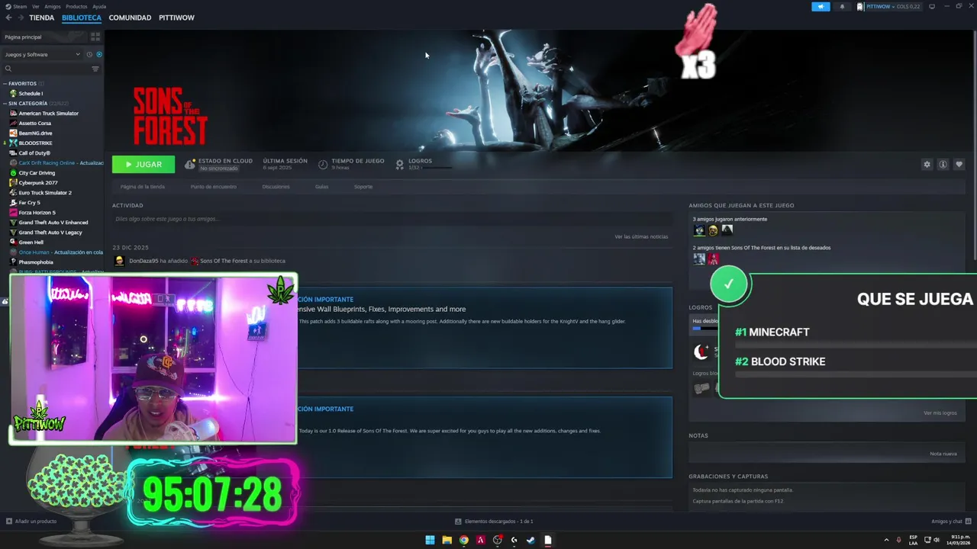
Task: Select Phasmophobia in library
Action: (x=36, y=262)
